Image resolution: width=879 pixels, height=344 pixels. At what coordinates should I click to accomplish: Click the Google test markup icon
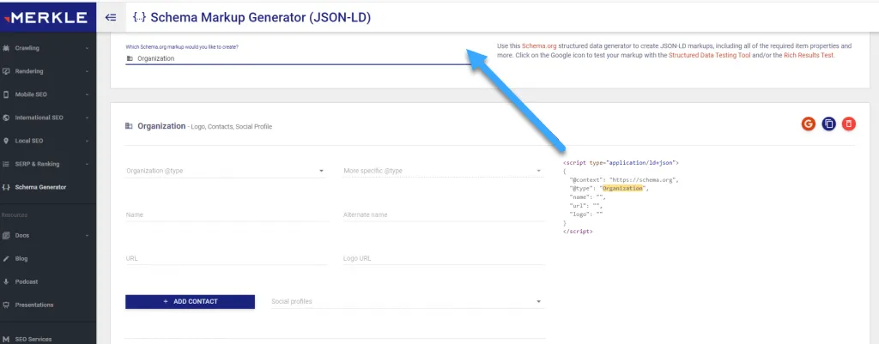808,124
